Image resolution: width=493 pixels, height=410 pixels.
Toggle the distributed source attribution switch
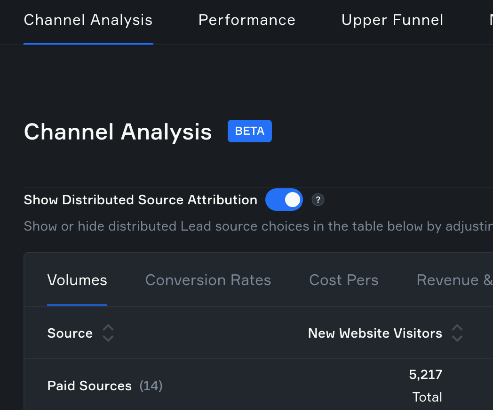click(284, 200)
